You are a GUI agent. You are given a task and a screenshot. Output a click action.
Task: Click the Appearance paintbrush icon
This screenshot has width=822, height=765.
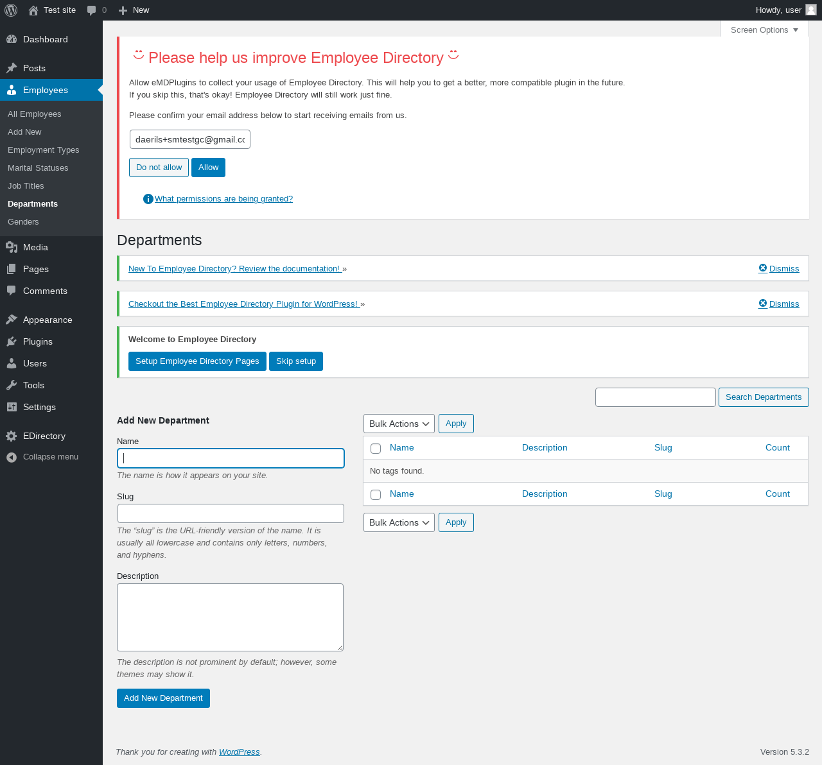[x=12, y=320]
